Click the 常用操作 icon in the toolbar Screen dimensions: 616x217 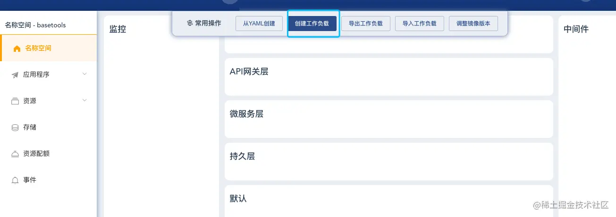pyautogui.click(x=190, y=23)
